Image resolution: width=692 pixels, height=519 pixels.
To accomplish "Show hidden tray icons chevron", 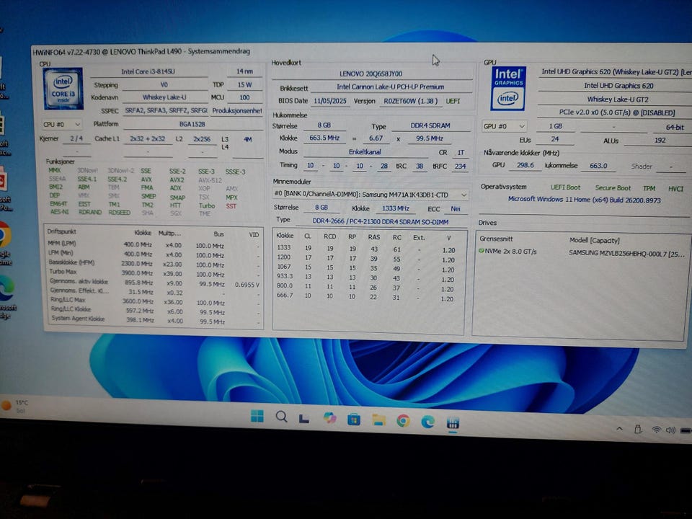I will pos(619,428).
